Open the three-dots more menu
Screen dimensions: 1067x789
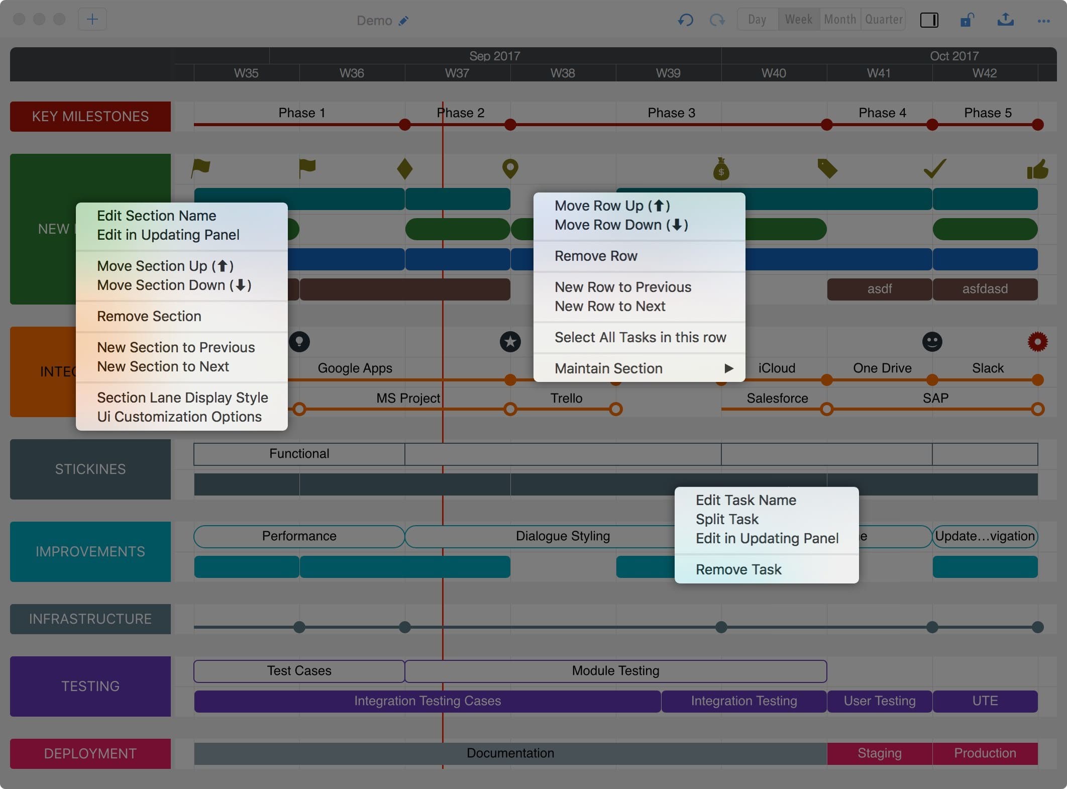pos(1043,21)
